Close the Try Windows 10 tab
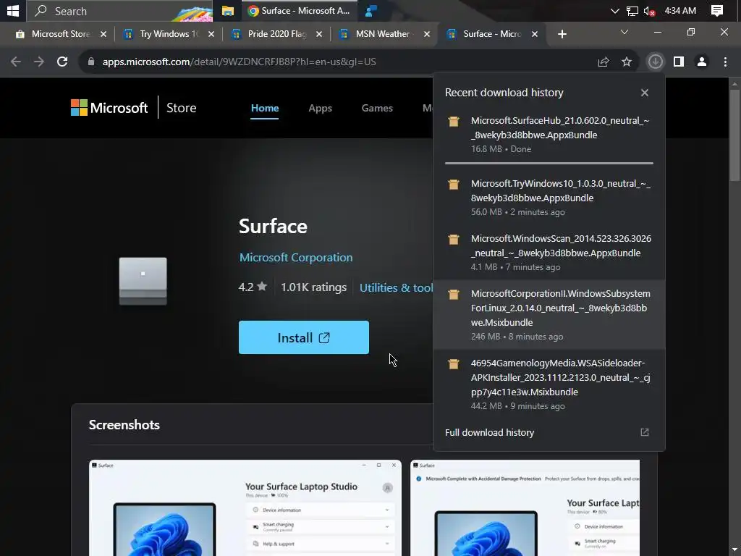741x556 pixels. tap(211, 34)
